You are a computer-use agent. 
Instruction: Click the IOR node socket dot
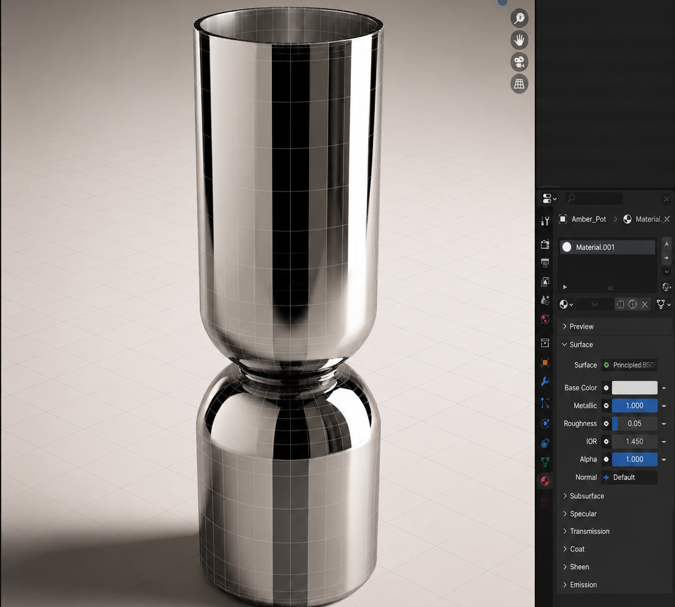pyautogui.click(x=606, y=441)
